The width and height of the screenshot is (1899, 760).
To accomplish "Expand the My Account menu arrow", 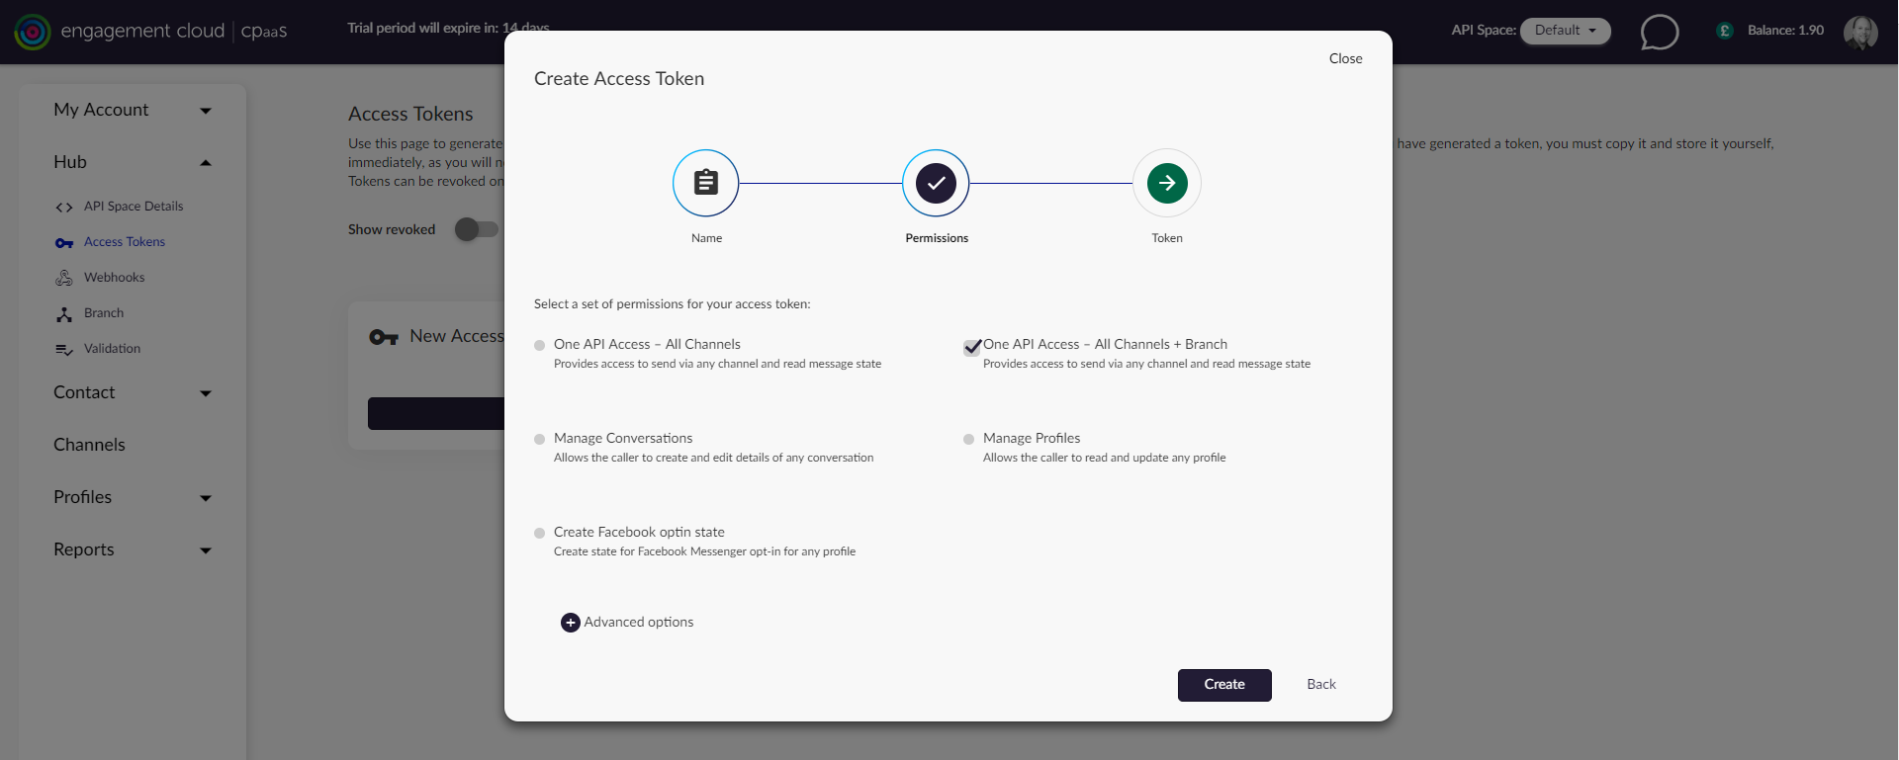I will click(206, 111).
